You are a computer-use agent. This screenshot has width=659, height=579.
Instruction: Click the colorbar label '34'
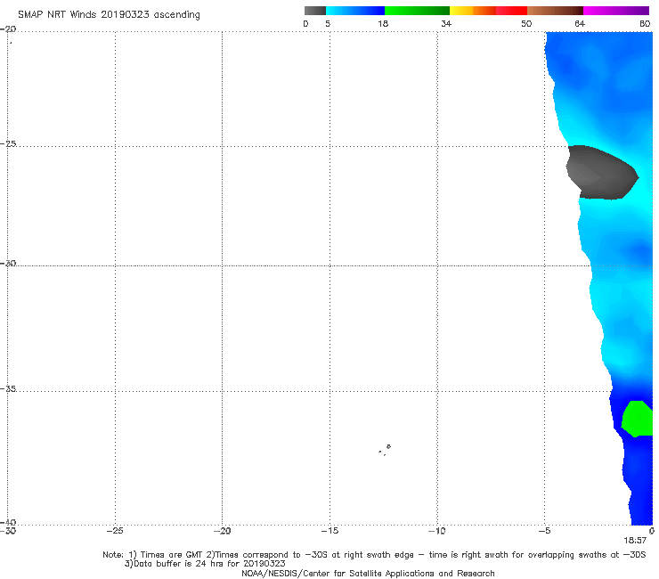446,24
